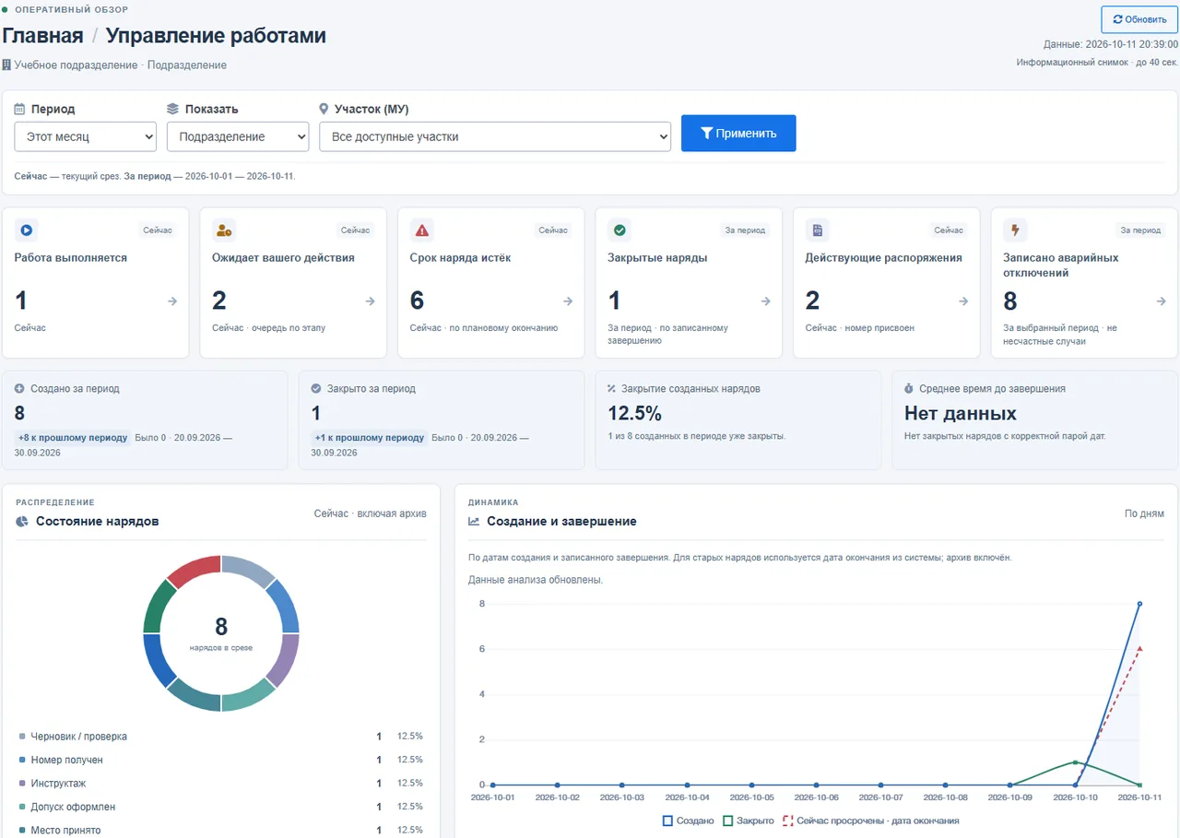
Task: Open the 'Период' dropdown showing Этот месяц
Action: pyautogui.click(x=85, y=136)
